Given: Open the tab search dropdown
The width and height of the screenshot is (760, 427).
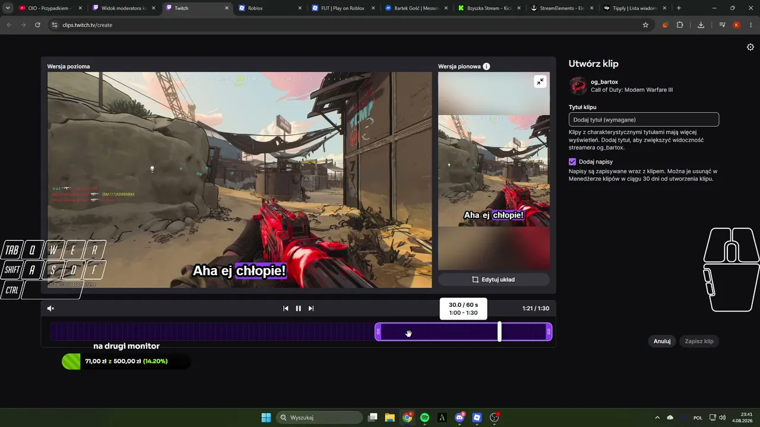Looking at the screenshot, I should coord(7,8).
